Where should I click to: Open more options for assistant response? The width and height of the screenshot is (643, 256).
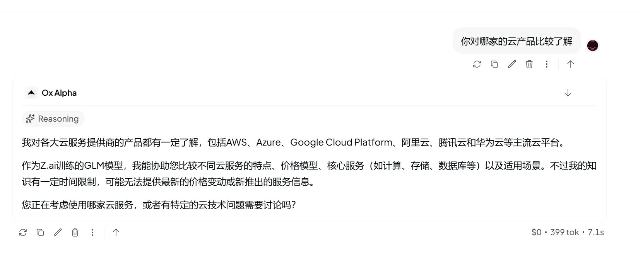(x=92, y=232)
